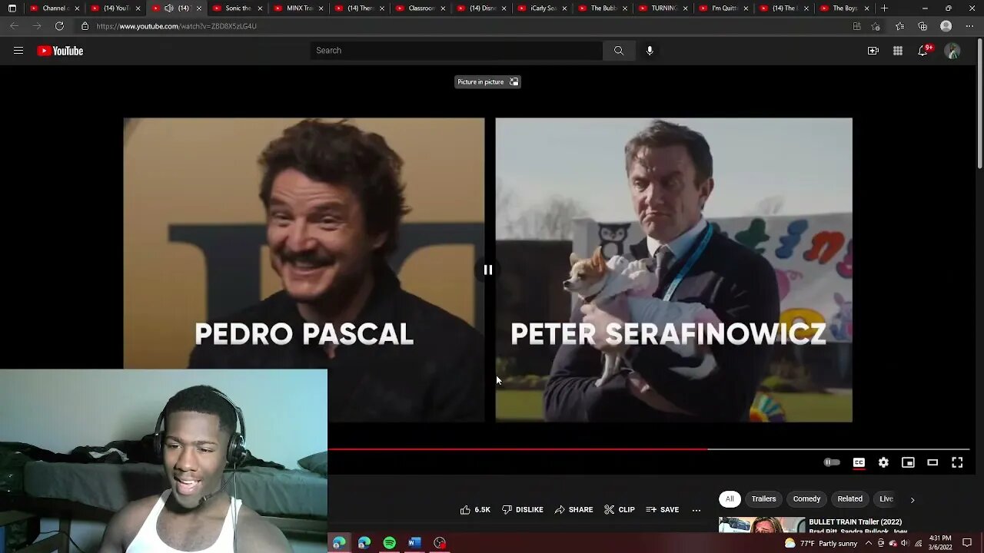Screen dimensions: 984x553
Task: Switch to the Sonic the tab
Action: click(238, 8)
